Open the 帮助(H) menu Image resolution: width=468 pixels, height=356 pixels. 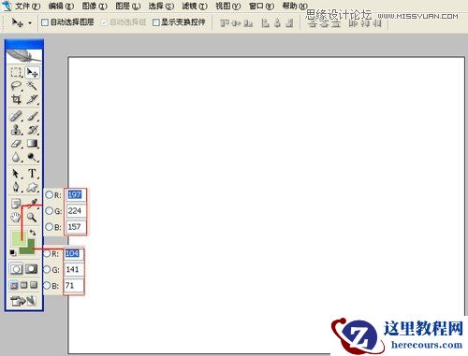(x=295, y=6)
